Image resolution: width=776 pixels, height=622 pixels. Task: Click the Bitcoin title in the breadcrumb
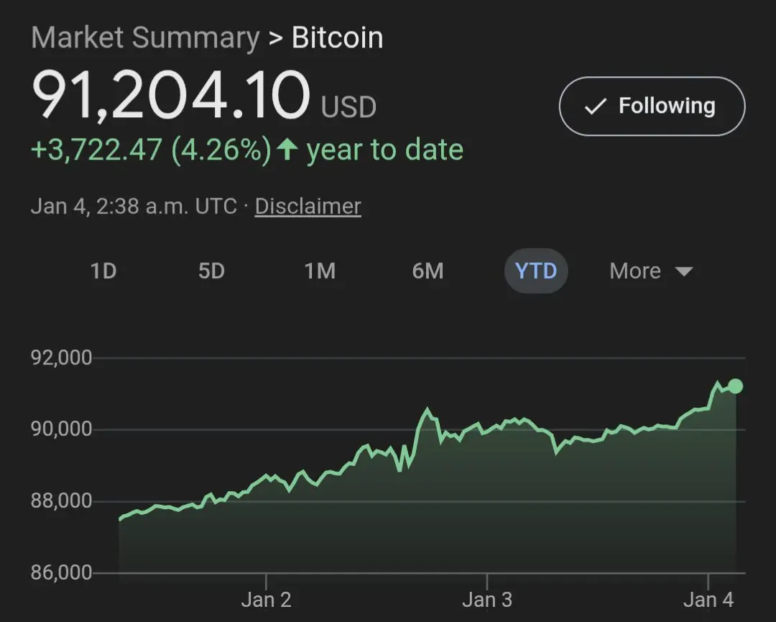[337, 37]
